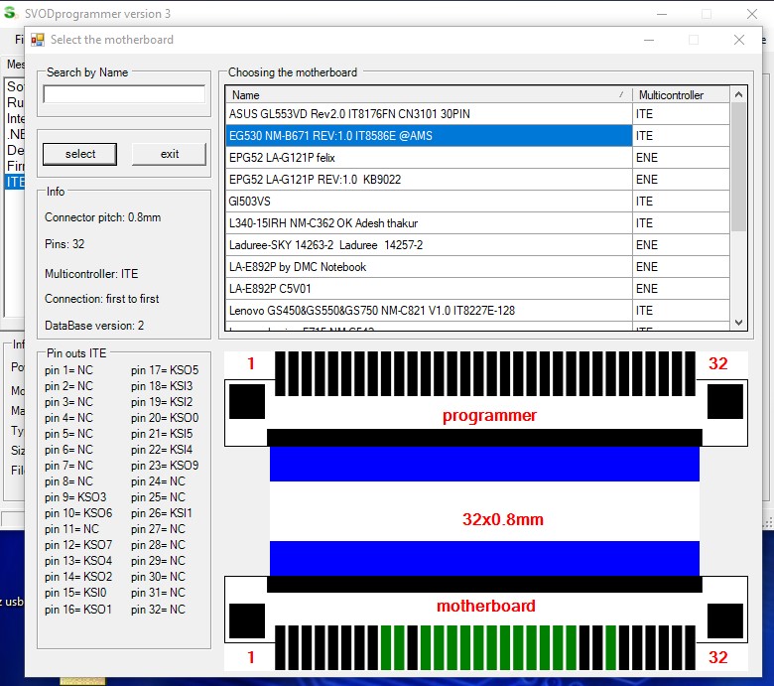
Task: Click the pin 17= KSO5 entry
Action: pos(165,370)
